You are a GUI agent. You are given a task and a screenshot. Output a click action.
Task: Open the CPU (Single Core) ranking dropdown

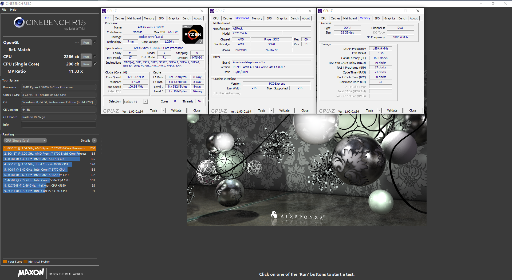(25, 141)
